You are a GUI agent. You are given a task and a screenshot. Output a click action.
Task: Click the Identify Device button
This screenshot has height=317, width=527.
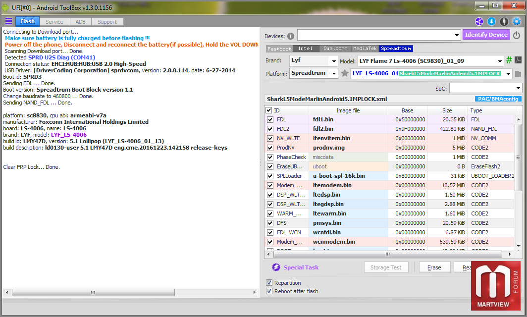coord(486,35)
